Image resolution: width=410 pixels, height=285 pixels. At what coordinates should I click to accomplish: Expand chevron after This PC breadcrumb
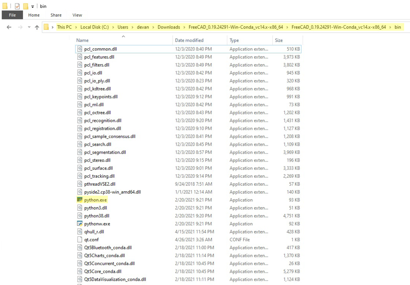pos(76,27)
